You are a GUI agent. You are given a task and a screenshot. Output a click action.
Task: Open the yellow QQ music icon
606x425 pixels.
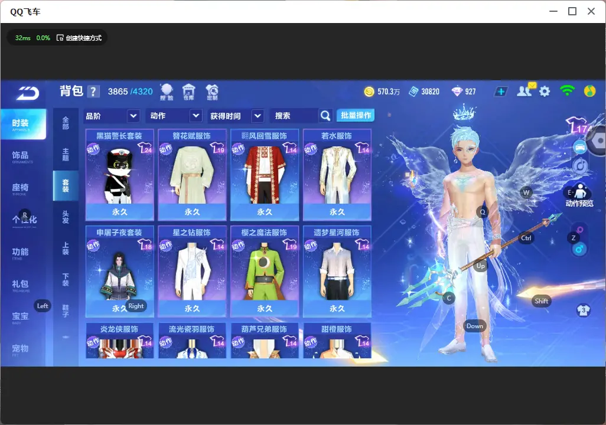[589, 91]
